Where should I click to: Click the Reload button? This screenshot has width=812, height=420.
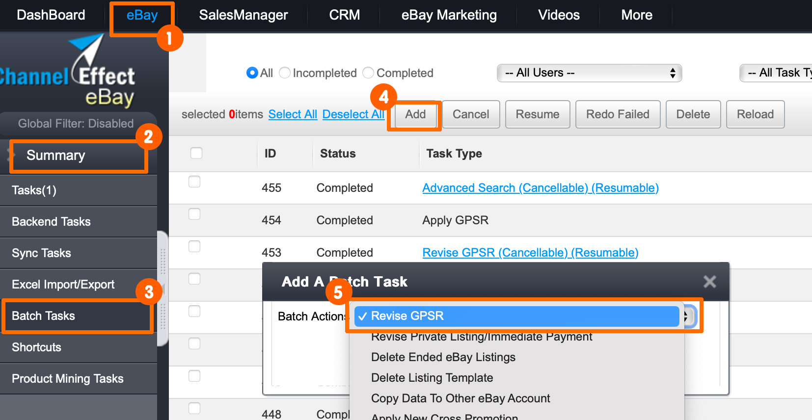pos(755,114)
